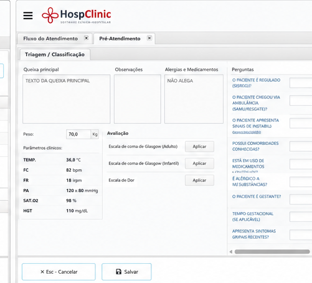This screenshot has height=283, width=312.
Task: Open the 'Sintomas gripais recentes' answer field
Action: click(x=301, y=234)
